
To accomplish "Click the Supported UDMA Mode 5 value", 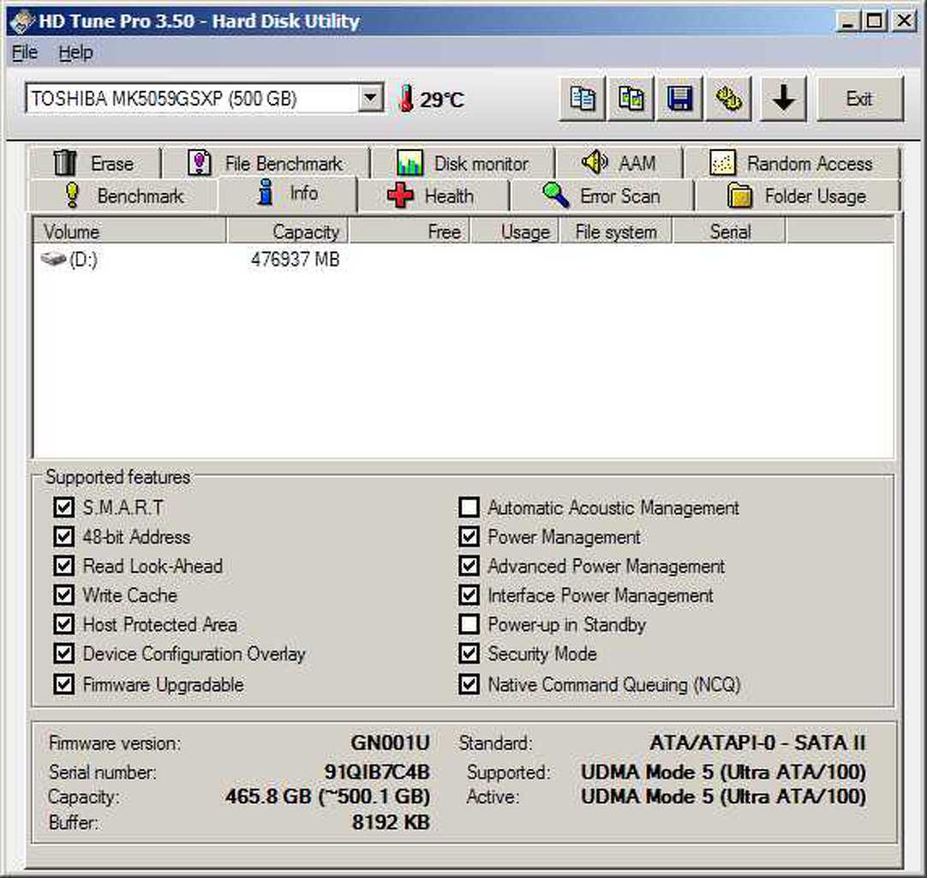I will click(724, 772).
